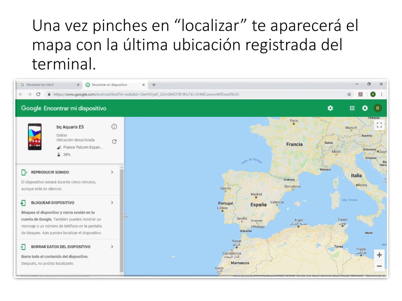Image resolution: width=402 pixels, height=301 pixels.
Task: Click the BLOQUEAR DISPOSITIVO label
Action: (53, 203)
